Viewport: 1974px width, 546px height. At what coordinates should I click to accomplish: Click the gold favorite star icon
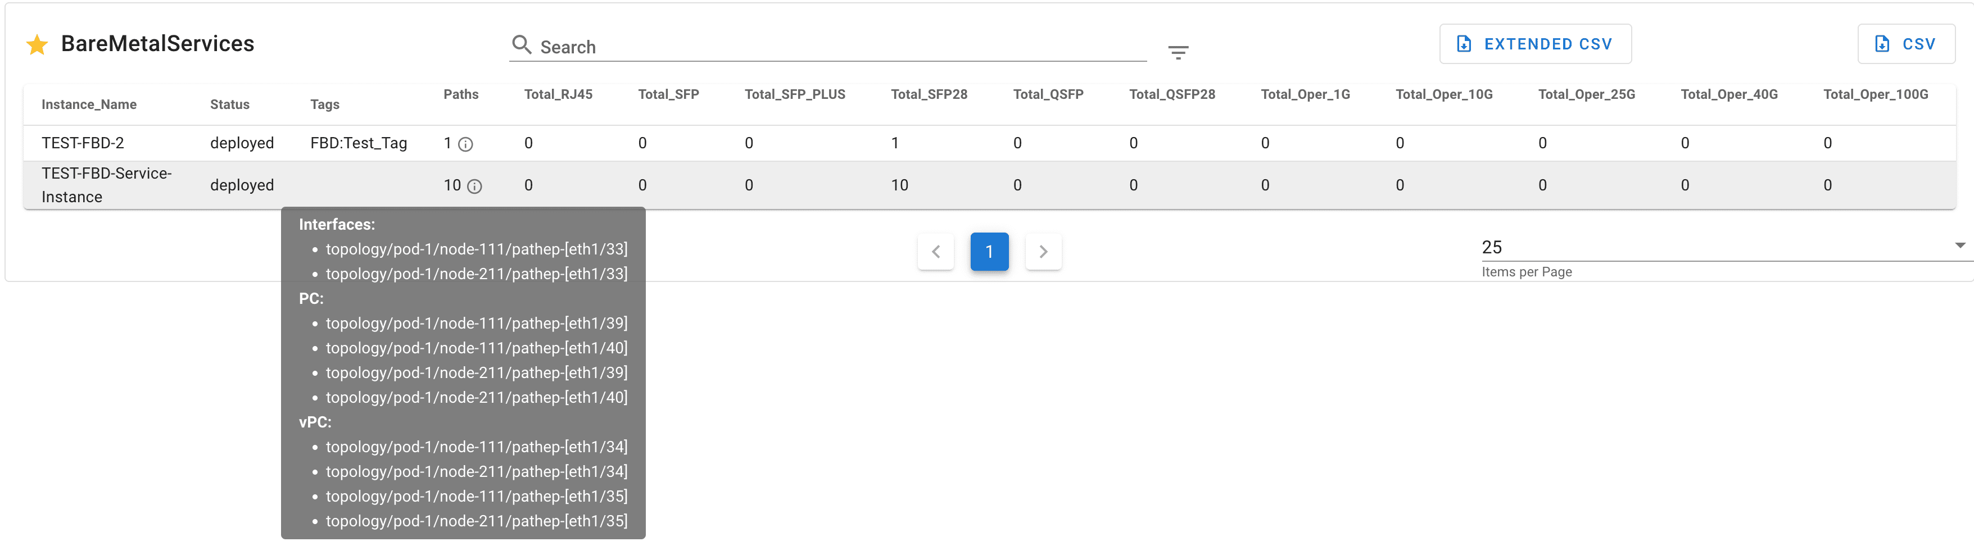[x=37, y=44]
